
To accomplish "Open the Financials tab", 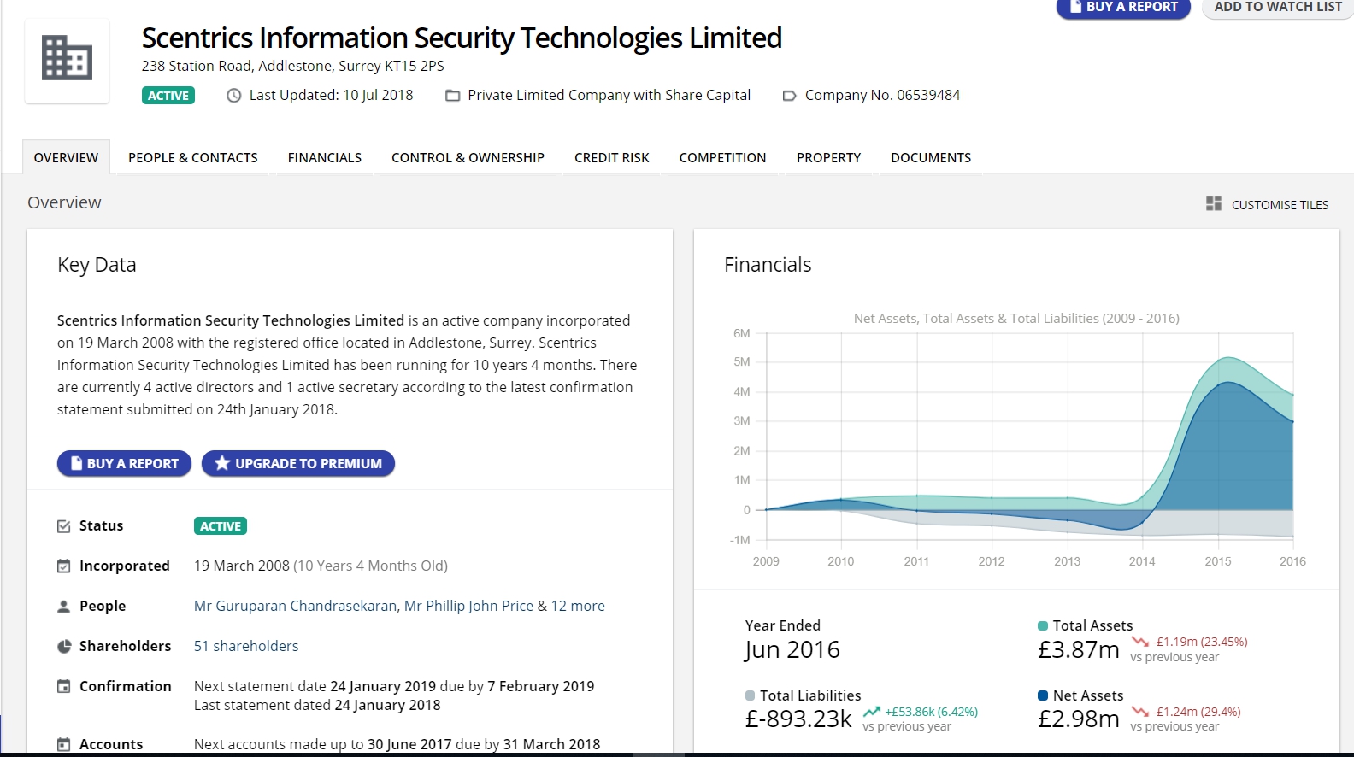I will [x=324, y=158].
